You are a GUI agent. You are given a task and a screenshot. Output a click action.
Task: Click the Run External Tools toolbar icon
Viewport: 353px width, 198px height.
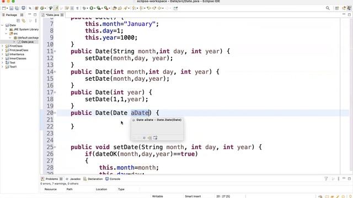pyautogui.click(x=106, y=8)
